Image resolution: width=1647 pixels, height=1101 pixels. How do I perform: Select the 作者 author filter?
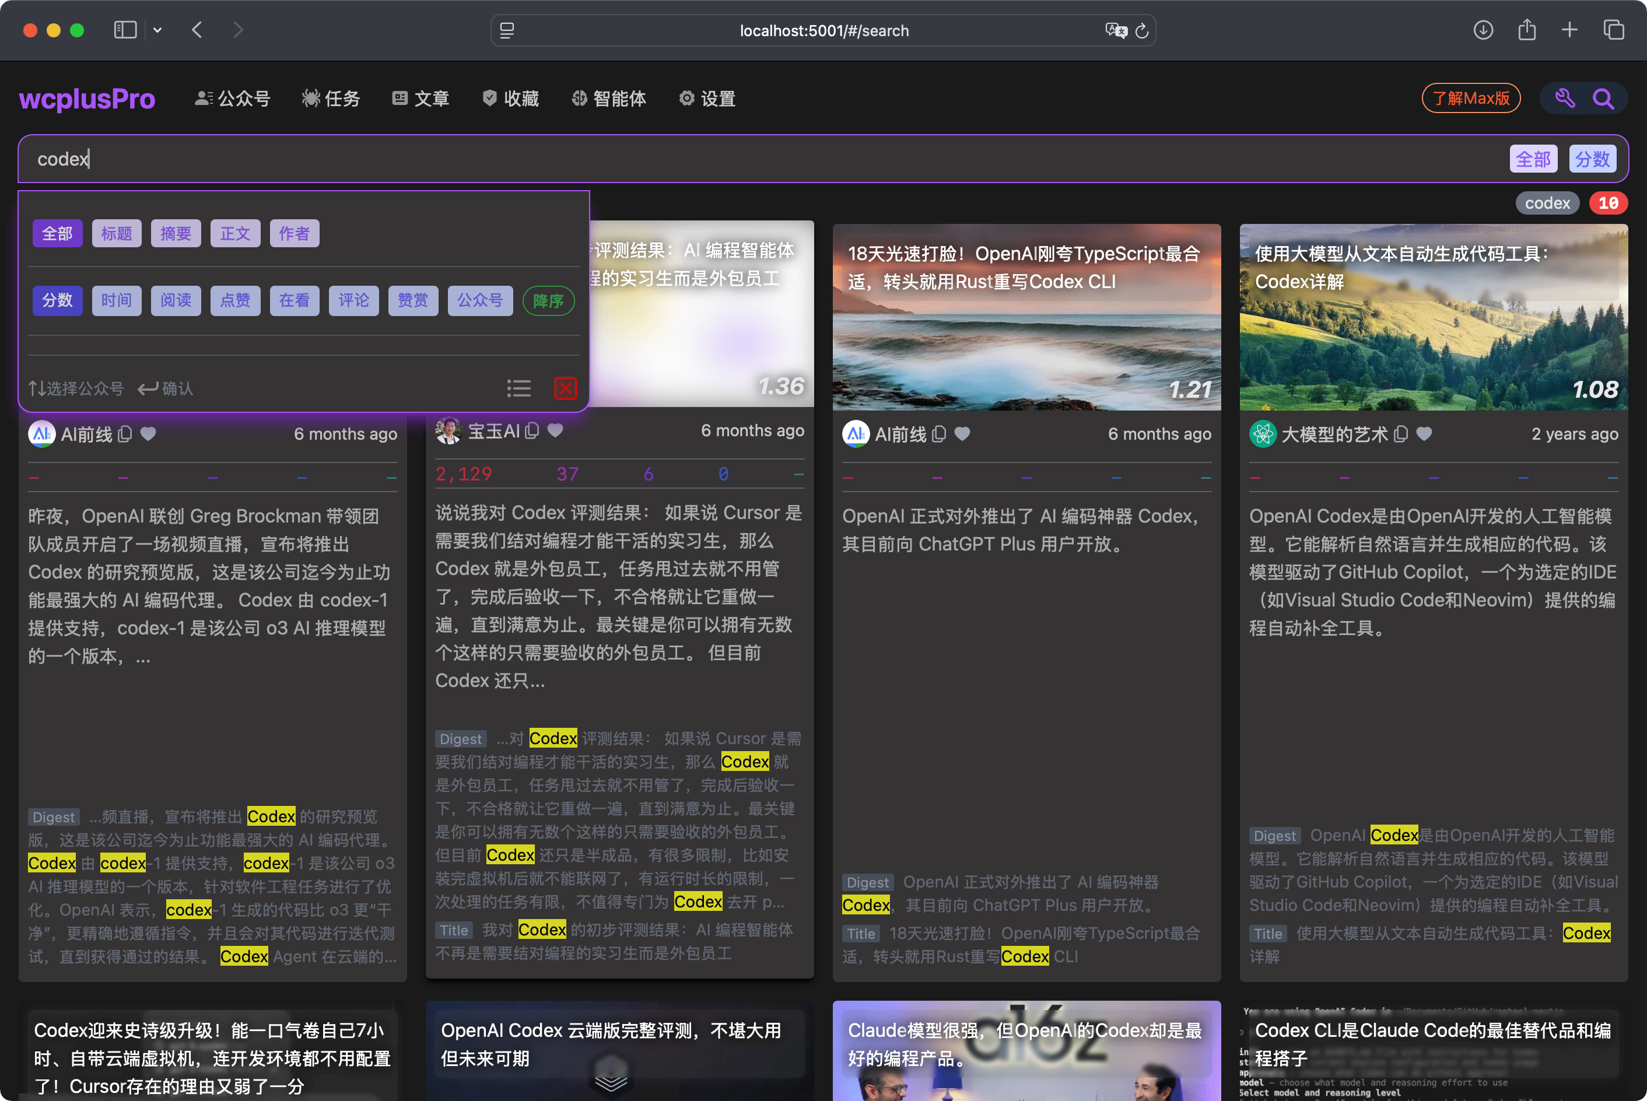(294, 233)
